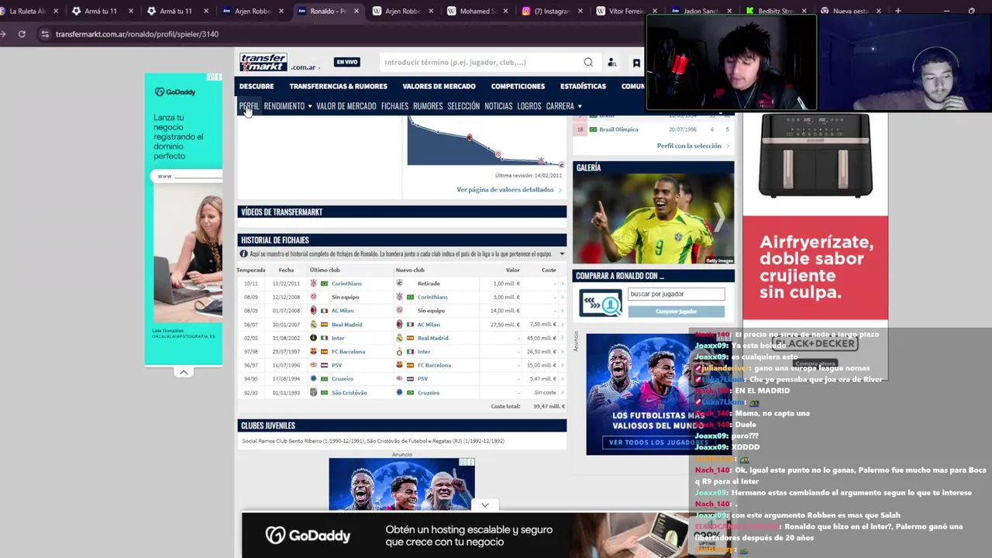Image resolution: width=992 pixels, height=558 pixels.
Task: Open details arrow for 45,00 mill. € transfer
Action: 563,338
